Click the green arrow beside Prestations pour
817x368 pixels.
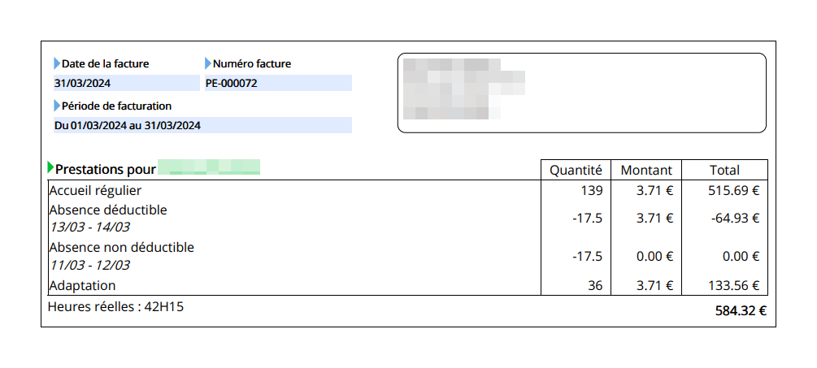click(50, 167)
